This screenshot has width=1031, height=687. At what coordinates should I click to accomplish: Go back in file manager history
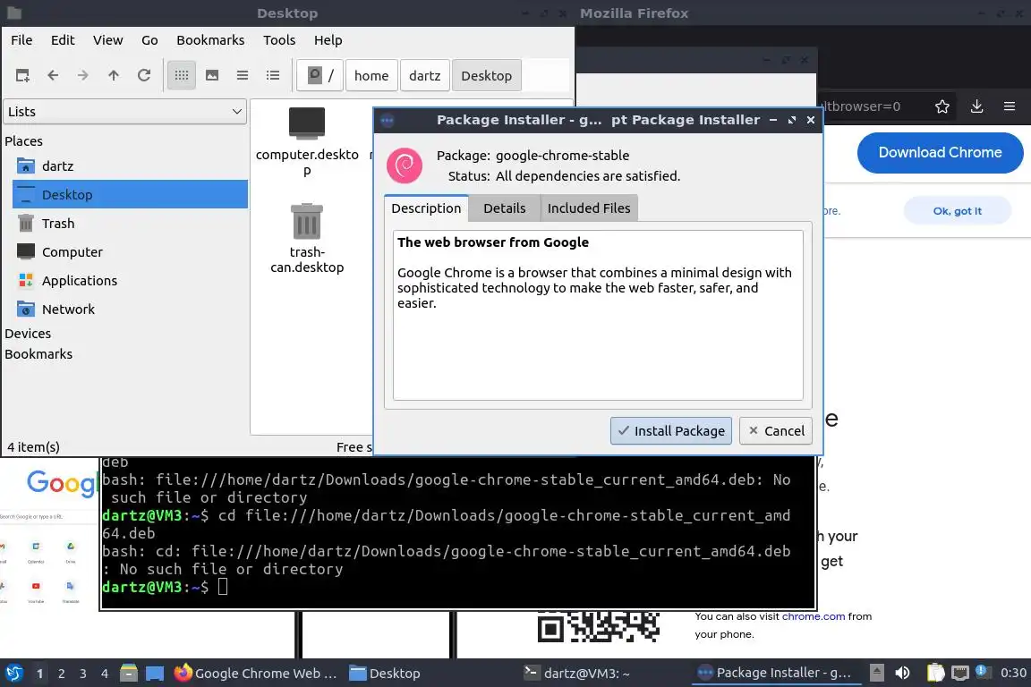54,76
